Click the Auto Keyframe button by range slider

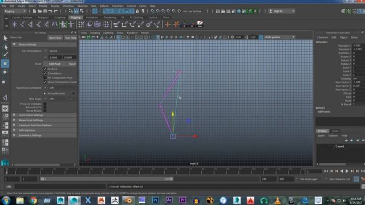[x=356, y=179]
